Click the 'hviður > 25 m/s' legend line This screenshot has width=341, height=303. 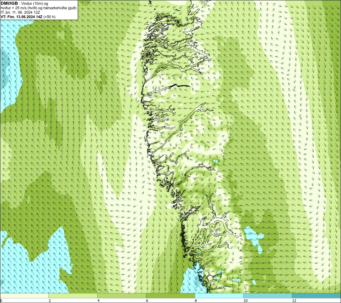click(x=39, y=8)
